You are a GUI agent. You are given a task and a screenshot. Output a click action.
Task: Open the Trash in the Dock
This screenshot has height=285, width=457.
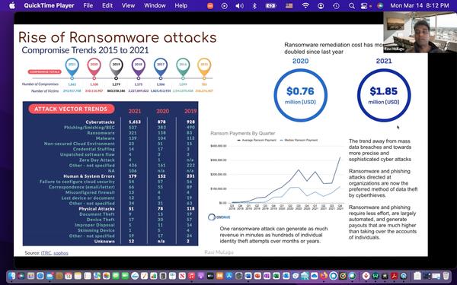click(446, 276)
